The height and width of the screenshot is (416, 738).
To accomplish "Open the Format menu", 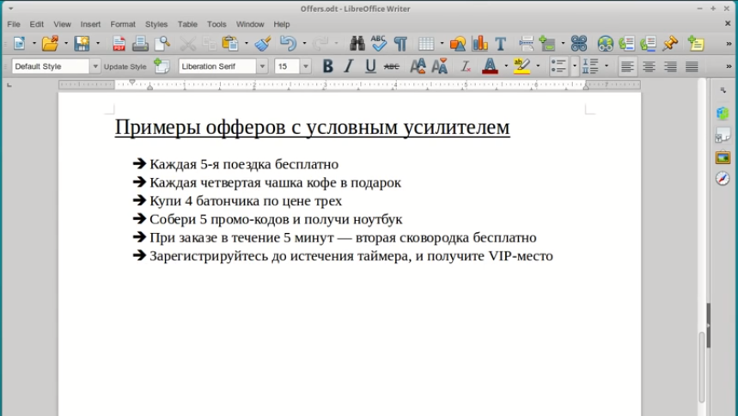I will coord(123,24).
